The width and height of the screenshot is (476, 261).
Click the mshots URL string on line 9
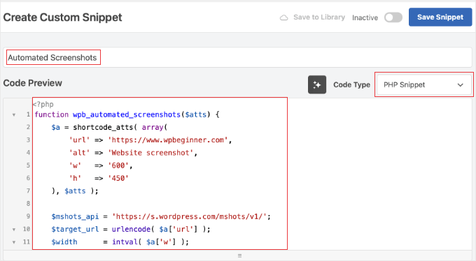(190, 216)
